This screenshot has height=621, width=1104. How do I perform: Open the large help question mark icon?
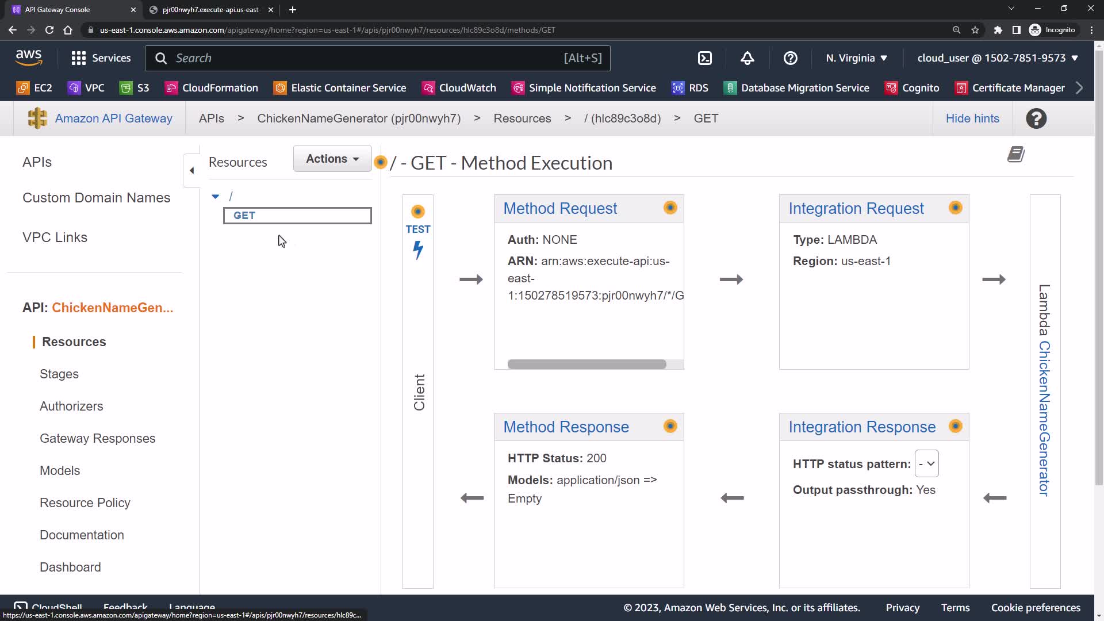click(x=1036, y=118)
